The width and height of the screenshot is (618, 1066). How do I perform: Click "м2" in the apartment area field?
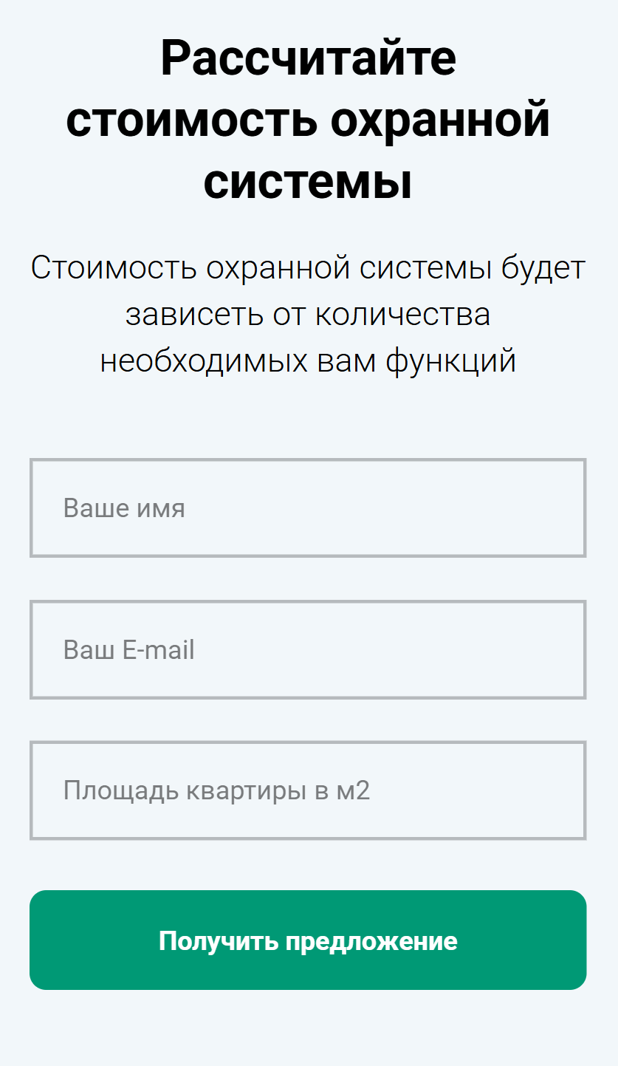click(x=353, y=791)
